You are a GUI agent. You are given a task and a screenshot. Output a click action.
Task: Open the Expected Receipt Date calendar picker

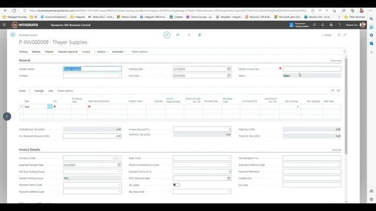click(x=119, y=165)
